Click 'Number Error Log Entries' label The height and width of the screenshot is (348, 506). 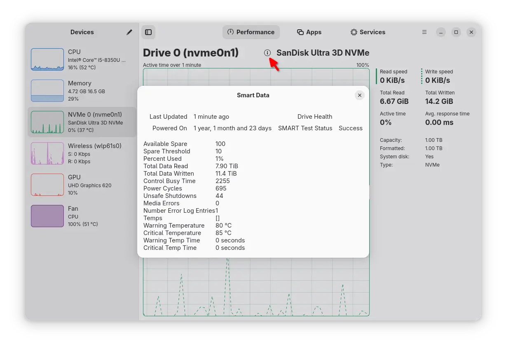point(179,211)
